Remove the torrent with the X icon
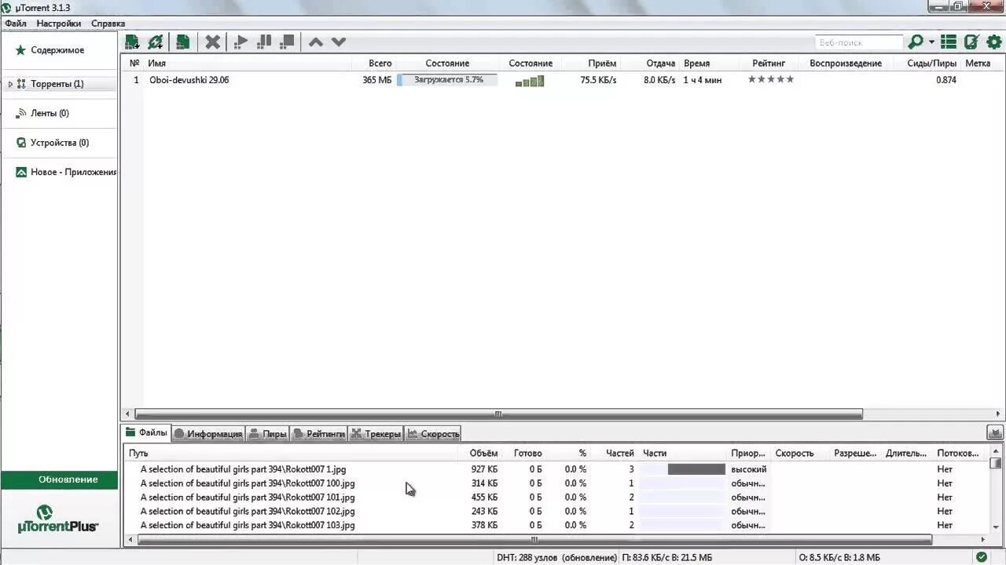The height and width of the screenshot is (565, 1006). 212,42
